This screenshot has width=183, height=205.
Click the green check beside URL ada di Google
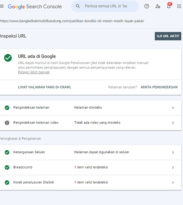[8, 58]
